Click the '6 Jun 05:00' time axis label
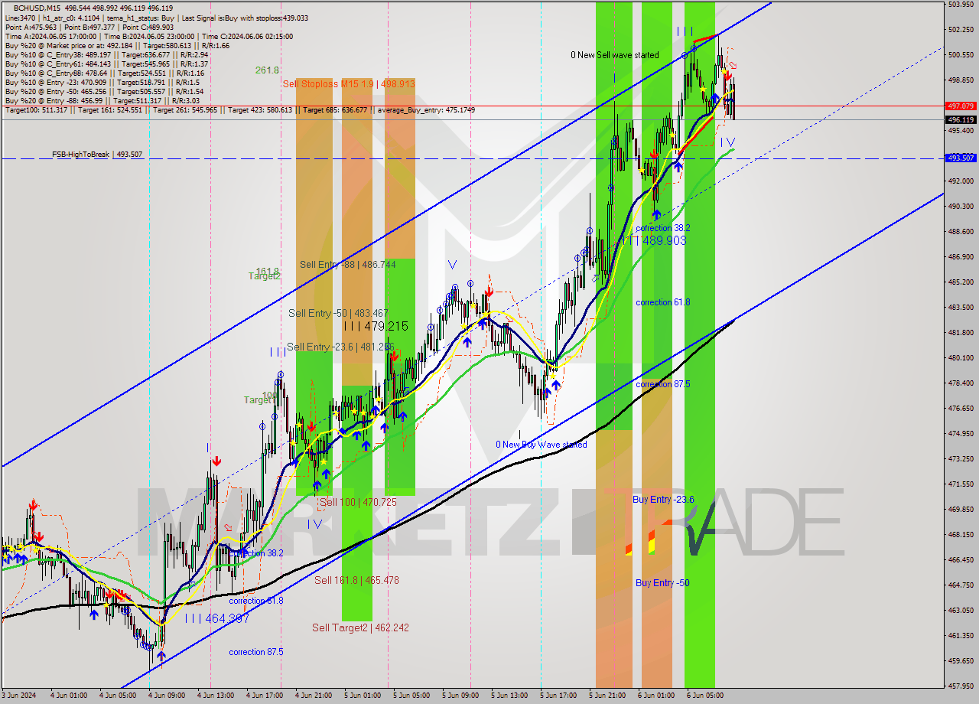Image resolution: width=979 pixels, height=704 pixels. coord(704,696)
